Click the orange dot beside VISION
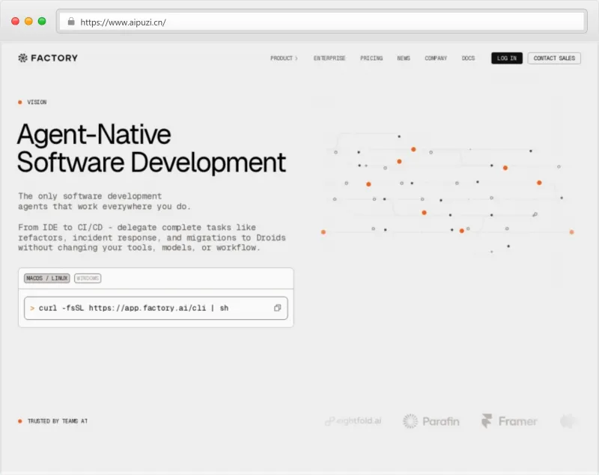The height and width of the screenshot is (475, 599). [20, 102]
